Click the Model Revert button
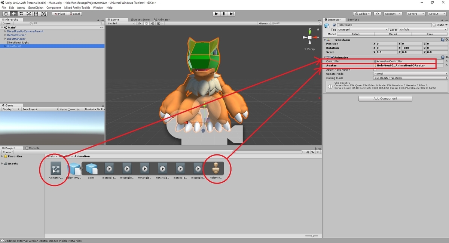This screenshot has height=243, width=449. click(x=393, y=34)
